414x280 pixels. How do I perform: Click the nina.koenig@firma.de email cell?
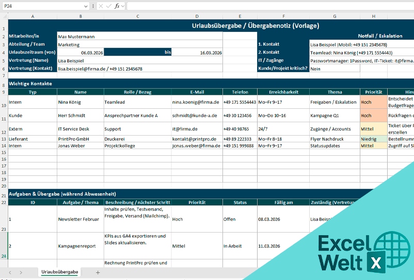pos(197,102)
